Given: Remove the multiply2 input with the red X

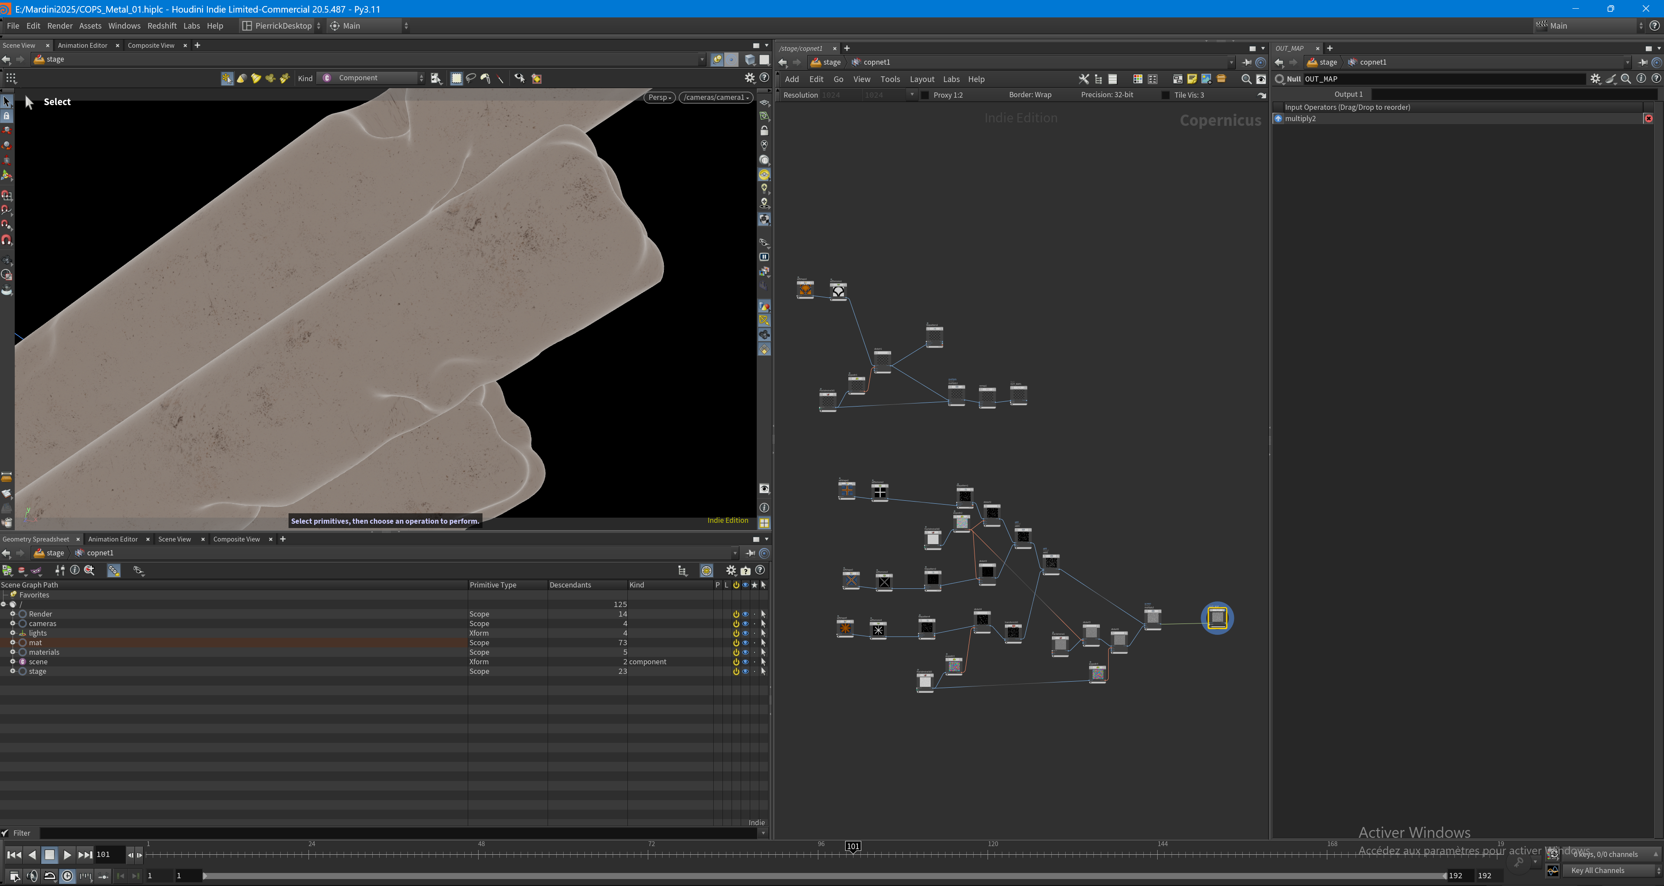Looking at the screenshot, I should pos(1648,119).
